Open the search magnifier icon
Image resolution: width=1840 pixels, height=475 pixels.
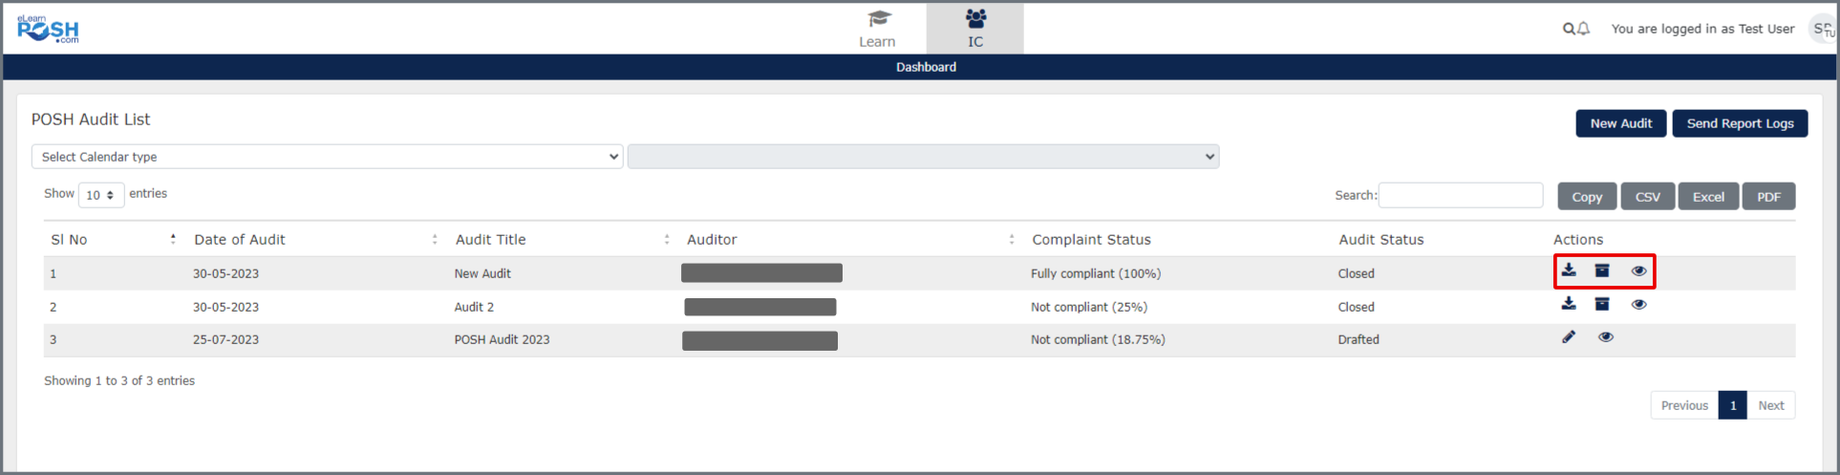click(x=1568, y=29)
